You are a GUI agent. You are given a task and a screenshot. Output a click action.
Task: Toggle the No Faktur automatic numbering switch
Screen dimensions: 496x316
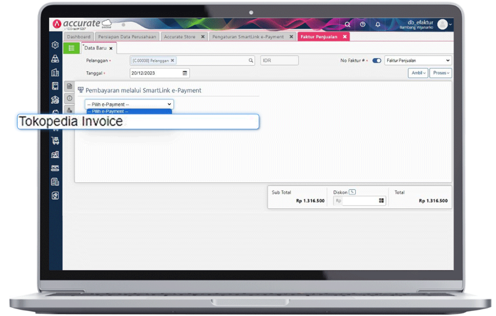click(x=376, y=61)
